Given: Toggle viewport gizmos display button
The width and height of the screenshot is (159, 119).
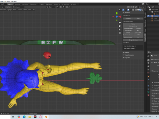Looking at the screenshot, I should pos(123,10).
